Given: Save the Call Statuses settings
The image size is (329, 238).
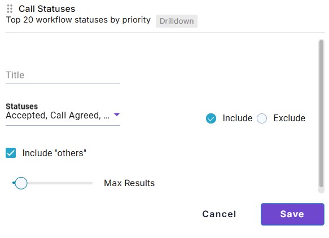Looking at the screenshot, I should tap(292, 214).
